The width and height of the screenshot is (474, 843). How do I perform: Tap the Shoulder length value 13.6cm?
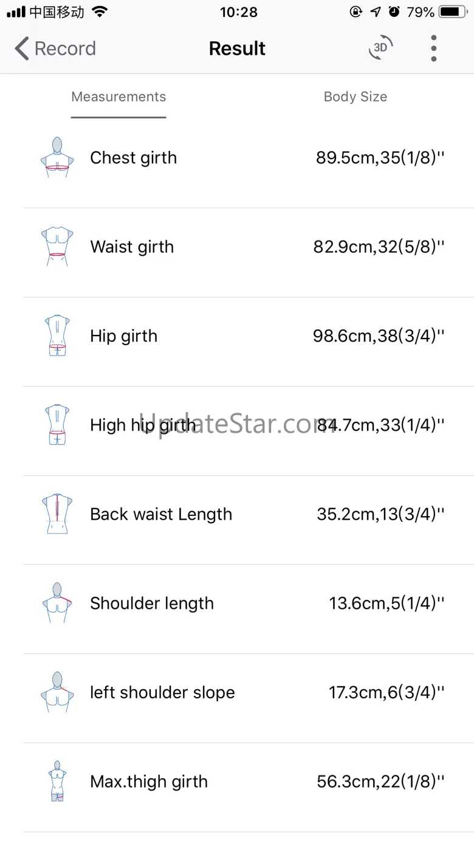(x=386, y=604)
